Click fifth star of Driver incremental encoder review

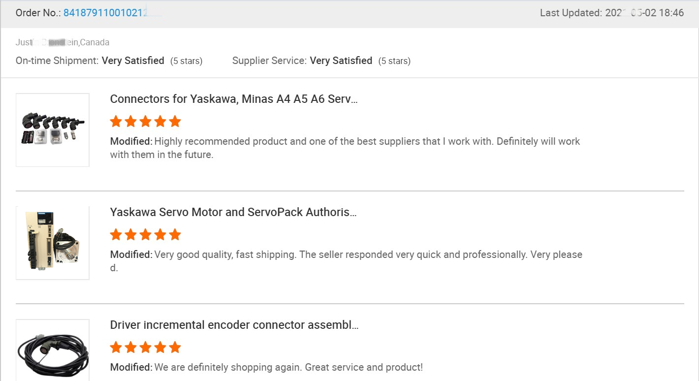coord(175,348)
